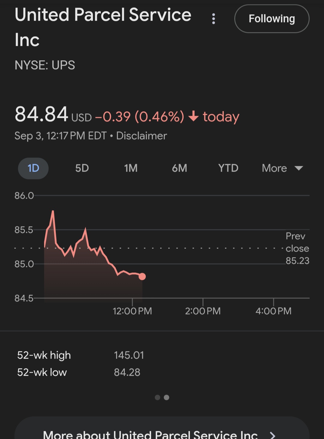Image resolution: width=324 pixels, height=439 pixels.
Task: Select the 6M time range
Action: [x=179, y=168]
